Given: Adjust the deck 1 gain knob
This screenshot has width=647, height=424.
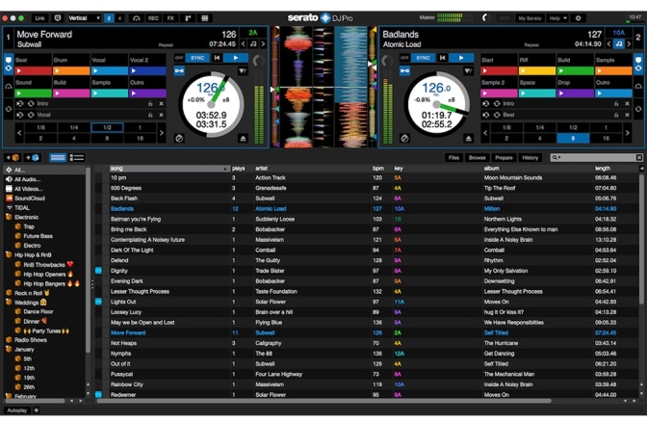Looking at the screenshot, I should pyautogui.click(x=259, y=61).
